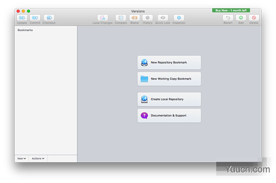Image resolution: width=276 pixels, height=183 pixels.
Task: Expand the New dropdown menu
Action: tap(22, 158)
